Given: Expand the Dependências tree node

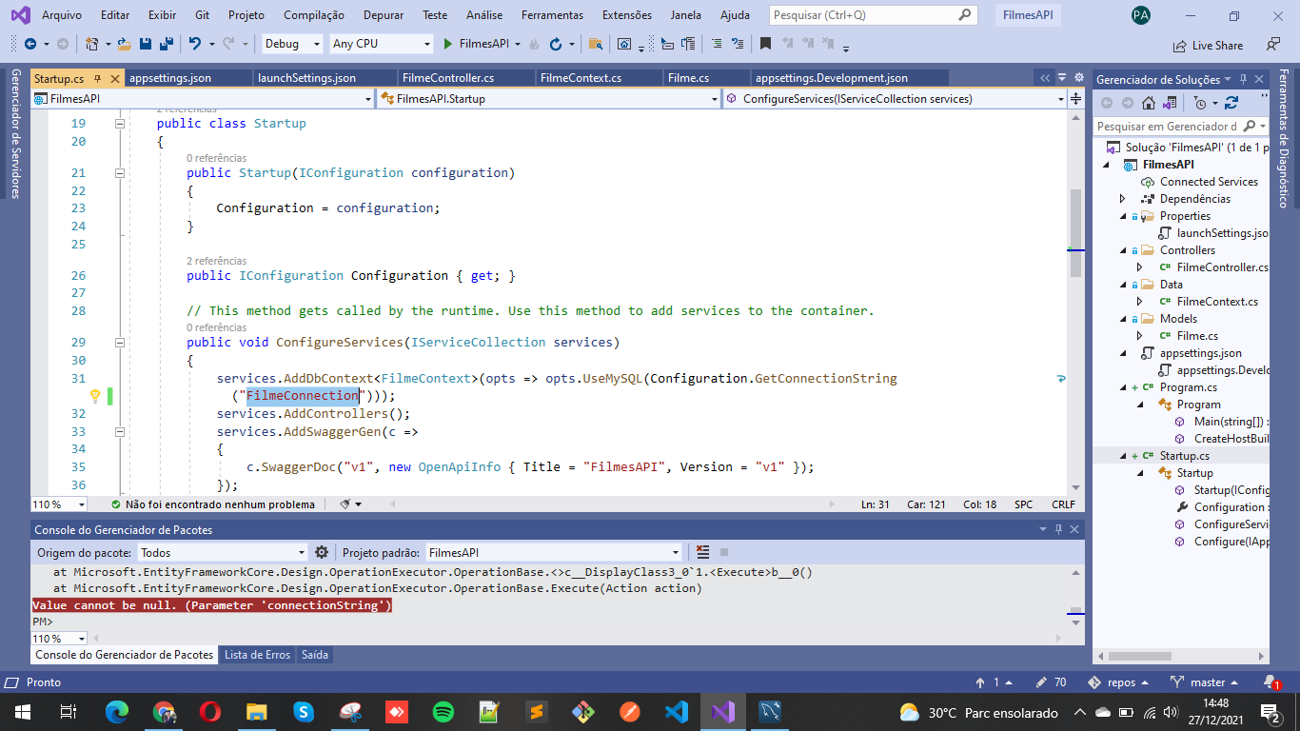Looking at the screenshot, I should (1122, 199).
